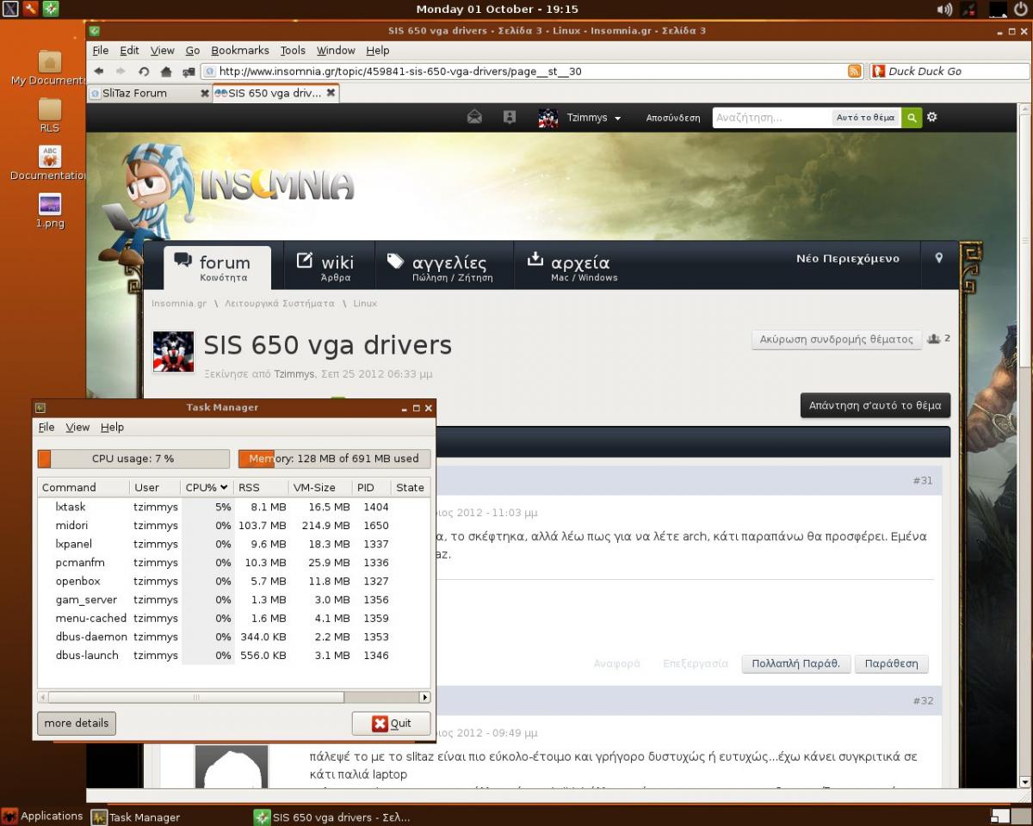The width and height of the screenshot is (1033, 826).
Task: Click the Linux breadcrumb link
Action: 365,304
